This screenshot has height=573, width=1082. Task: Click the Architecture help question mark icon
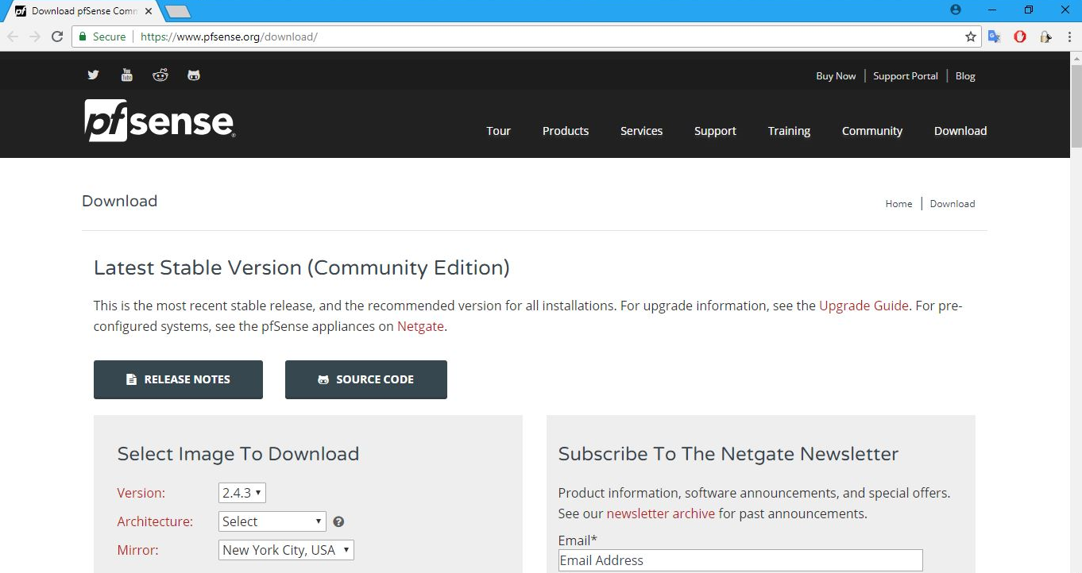point(338,521)
